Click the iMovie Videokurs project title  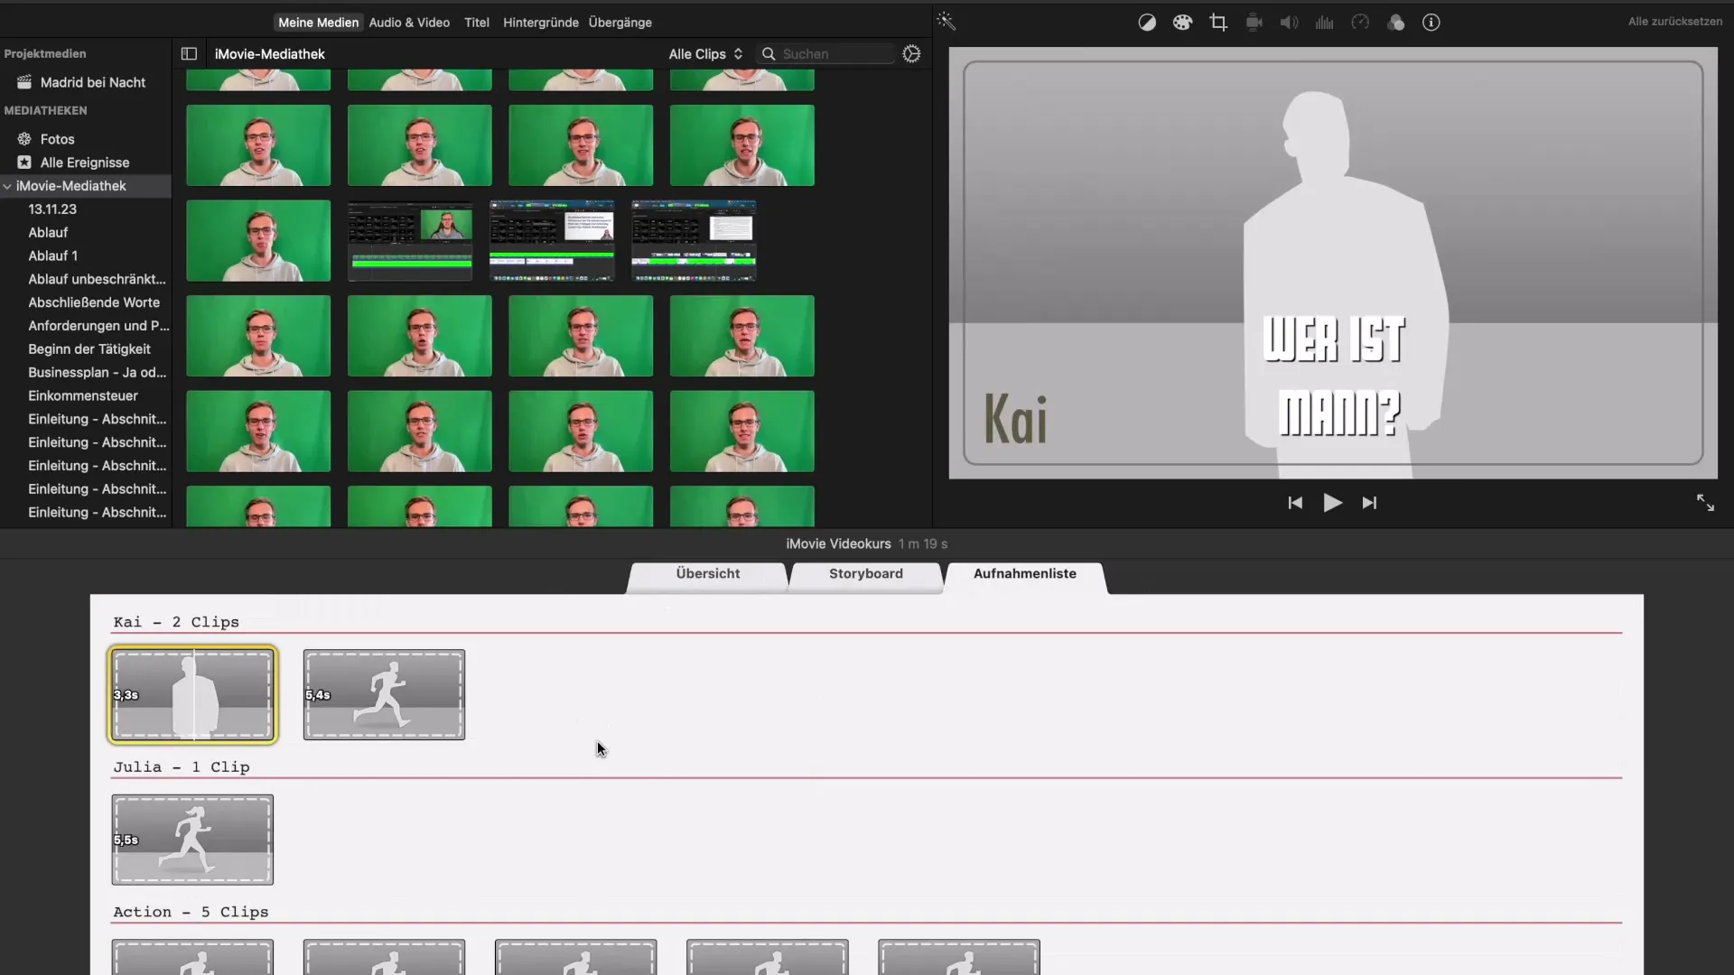(838, 543)
